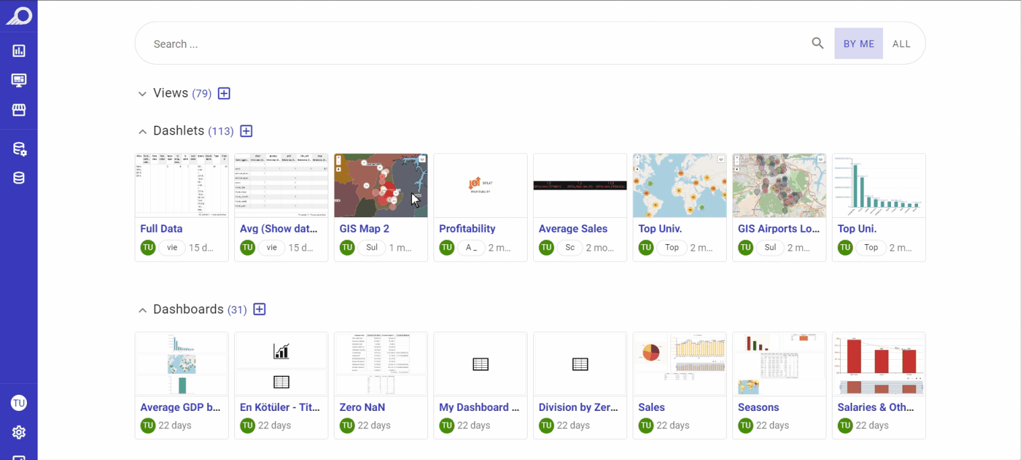Click the TU avatar on Full Data card
The image size is (1021, 460).
point(148,247)
